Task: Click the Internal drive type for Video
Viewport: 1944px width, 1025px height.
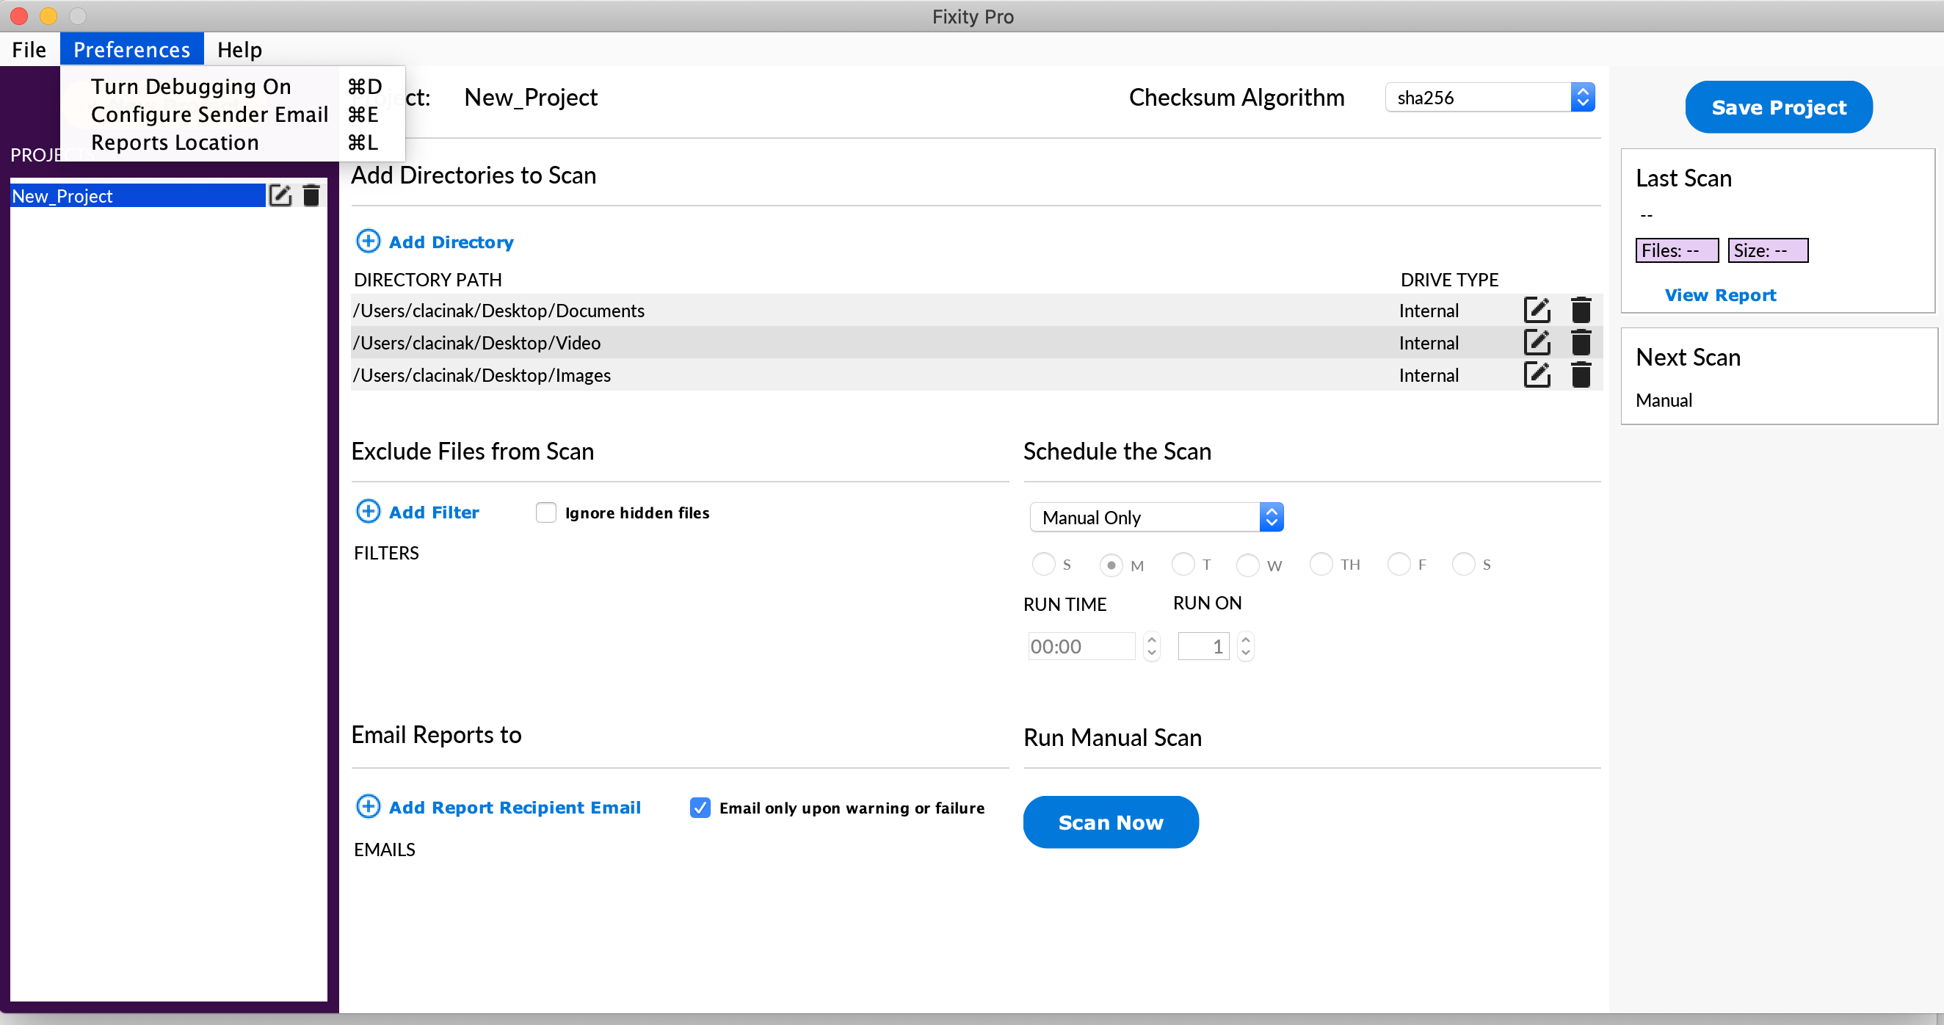Action: pos(1429,343)
